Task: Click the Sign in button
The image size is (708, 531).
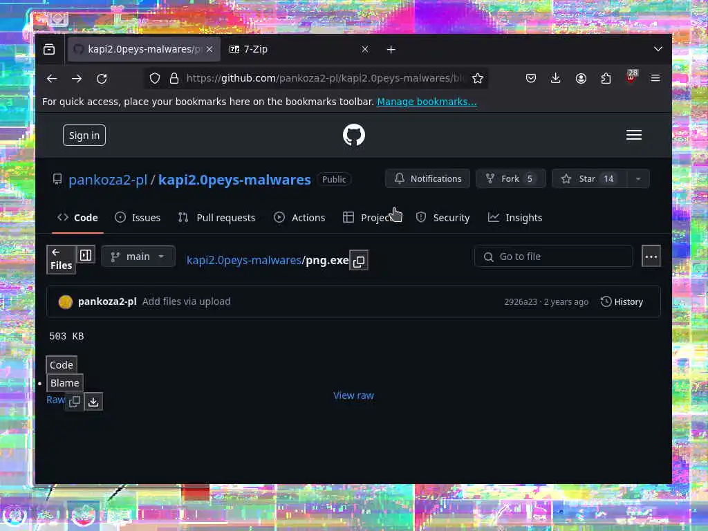Action: (x=84, y=135)
